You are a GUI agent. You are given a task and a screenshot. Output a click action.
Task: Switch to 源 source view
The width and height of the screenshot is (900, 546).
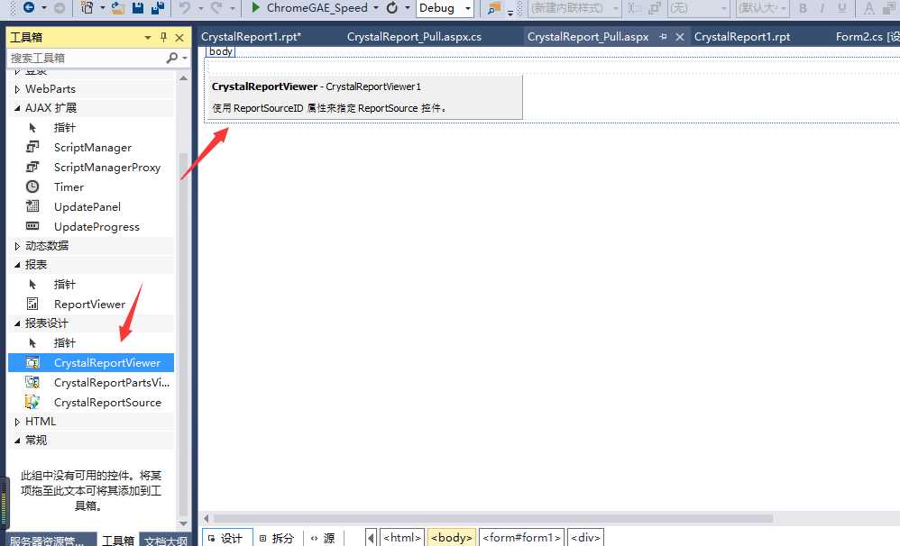coord(323,538)
